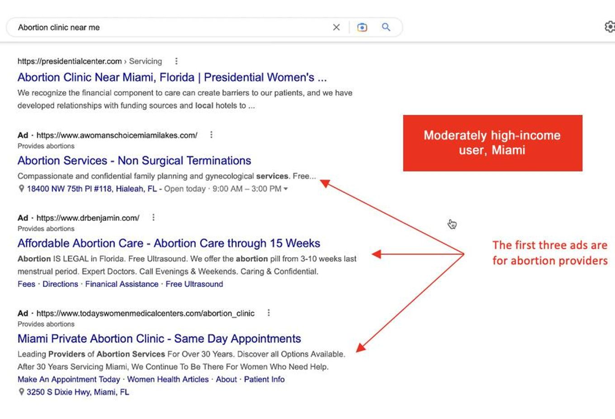
Task: Click 'Open today · 9:00 AM – 3:00 PM' text
Action: (x=222, y=189)
